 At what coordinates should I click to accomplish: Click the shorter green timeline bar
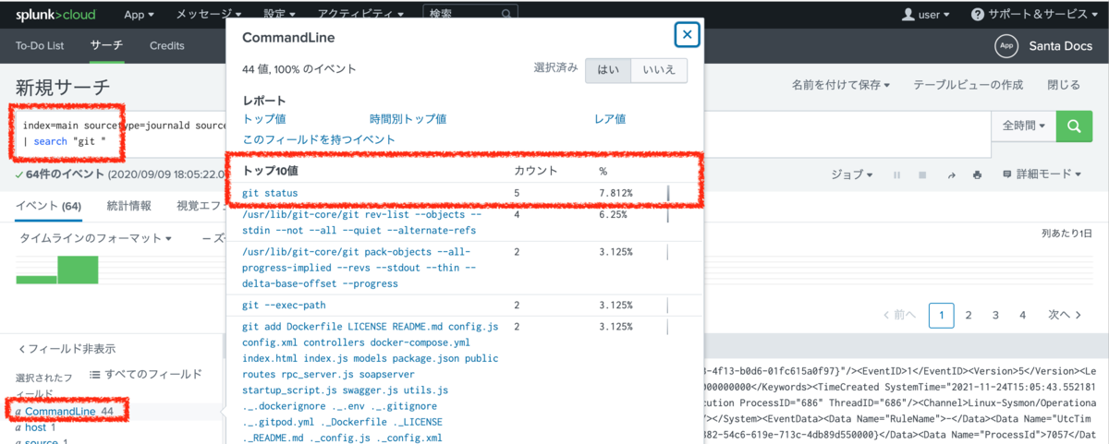pos(36,279)
